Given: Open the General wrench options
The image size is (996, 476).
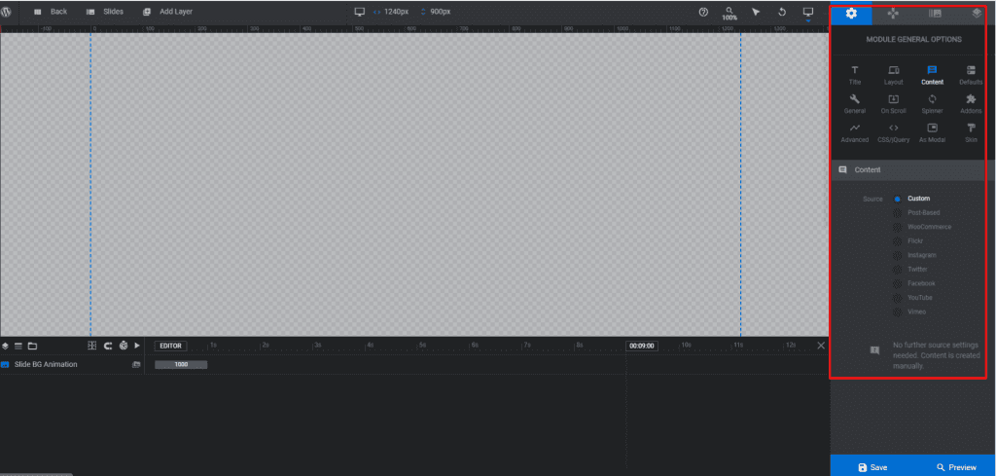Looking at the screenshot, I should [855, 104].
